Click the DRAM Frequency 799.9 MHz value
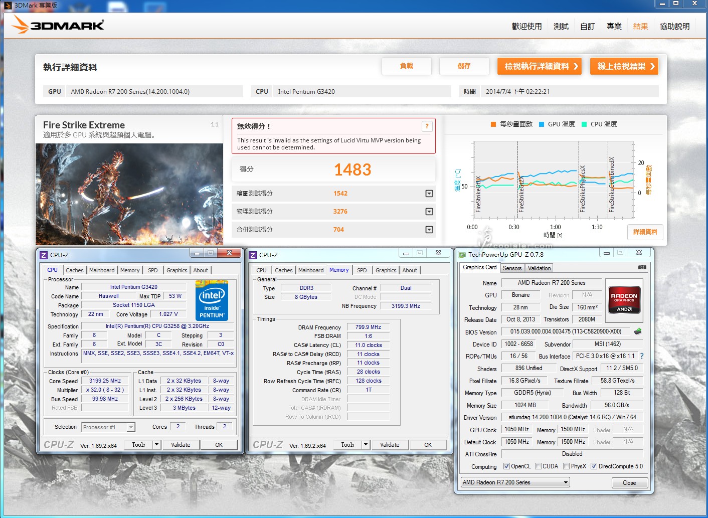The width and height of the screenshot is (708, 518). click(x=368, y=327)
